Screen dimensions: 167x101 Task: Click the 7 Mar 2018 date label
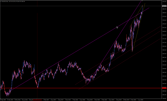(x=75, y=100)
